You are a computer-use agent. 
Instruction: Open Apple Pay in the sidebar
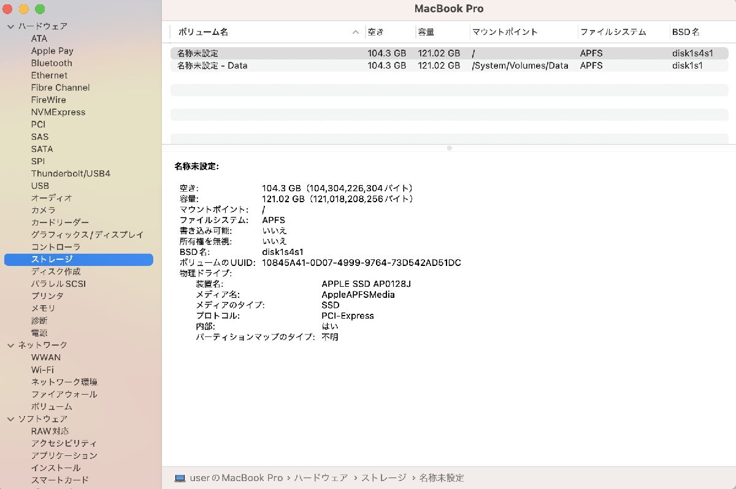52,51
